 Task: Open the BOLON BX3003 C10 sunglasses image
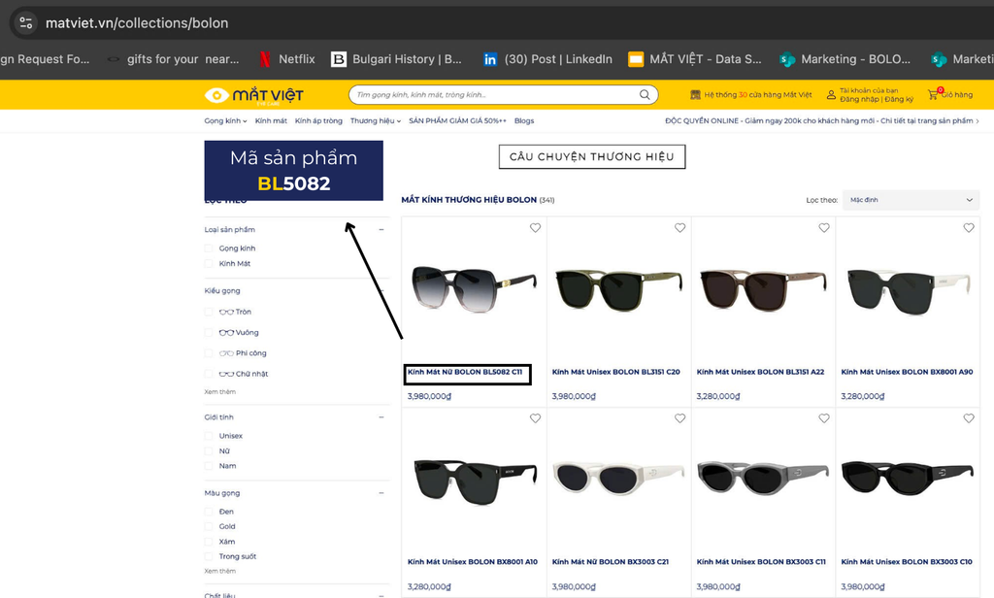(908, 479)
